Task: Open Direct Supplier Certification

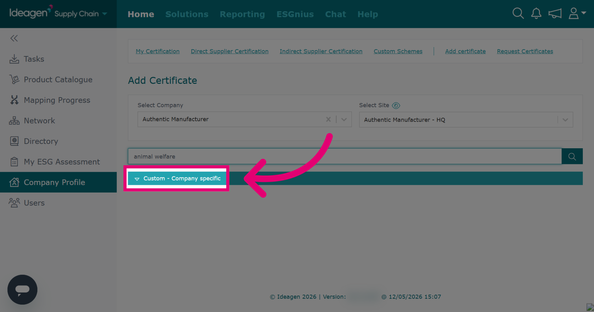Action: (230, 51)
